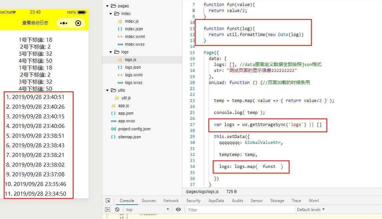Open logs.wxml in the file tree
This screenshot has width=382, height=219.
(134, 75)
